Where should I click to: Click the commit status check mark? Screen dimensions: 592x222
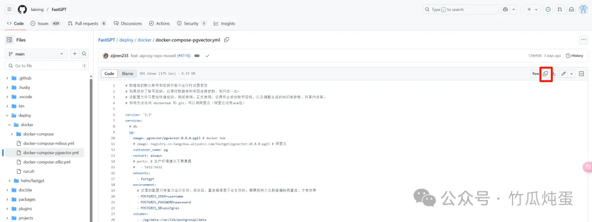[x=207, y=55]
